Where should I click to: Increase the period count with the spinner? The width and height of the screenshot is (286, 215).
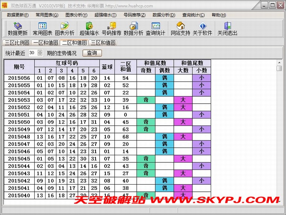pos(40,51)
